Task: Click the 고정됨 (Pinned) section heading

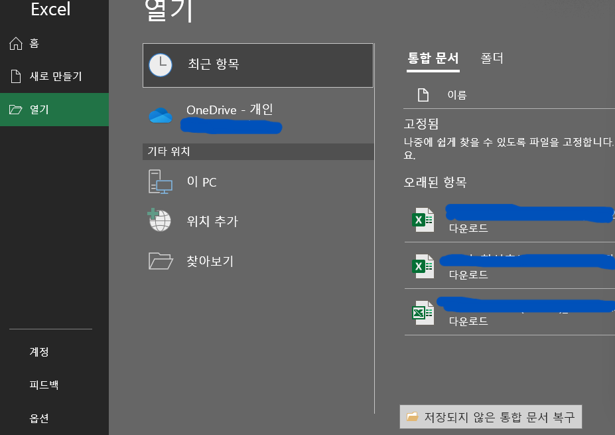Action: pos(421,124)
